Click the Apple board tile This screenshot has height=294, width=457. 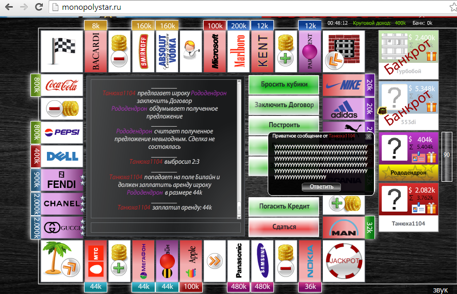click(x=191, y=261)
